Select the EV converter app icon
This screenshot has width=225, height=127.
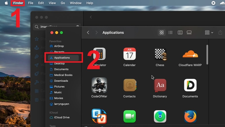click(99, 116)
